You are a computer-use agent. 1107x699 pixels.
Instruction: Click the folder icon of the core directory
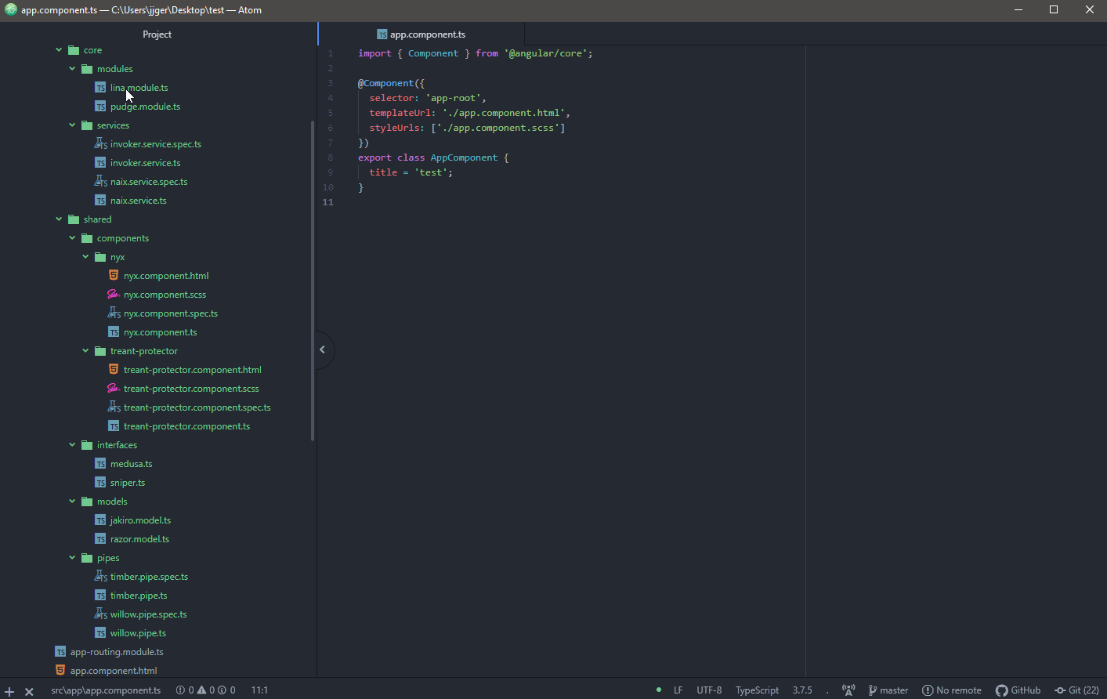(x=74, y=50)
